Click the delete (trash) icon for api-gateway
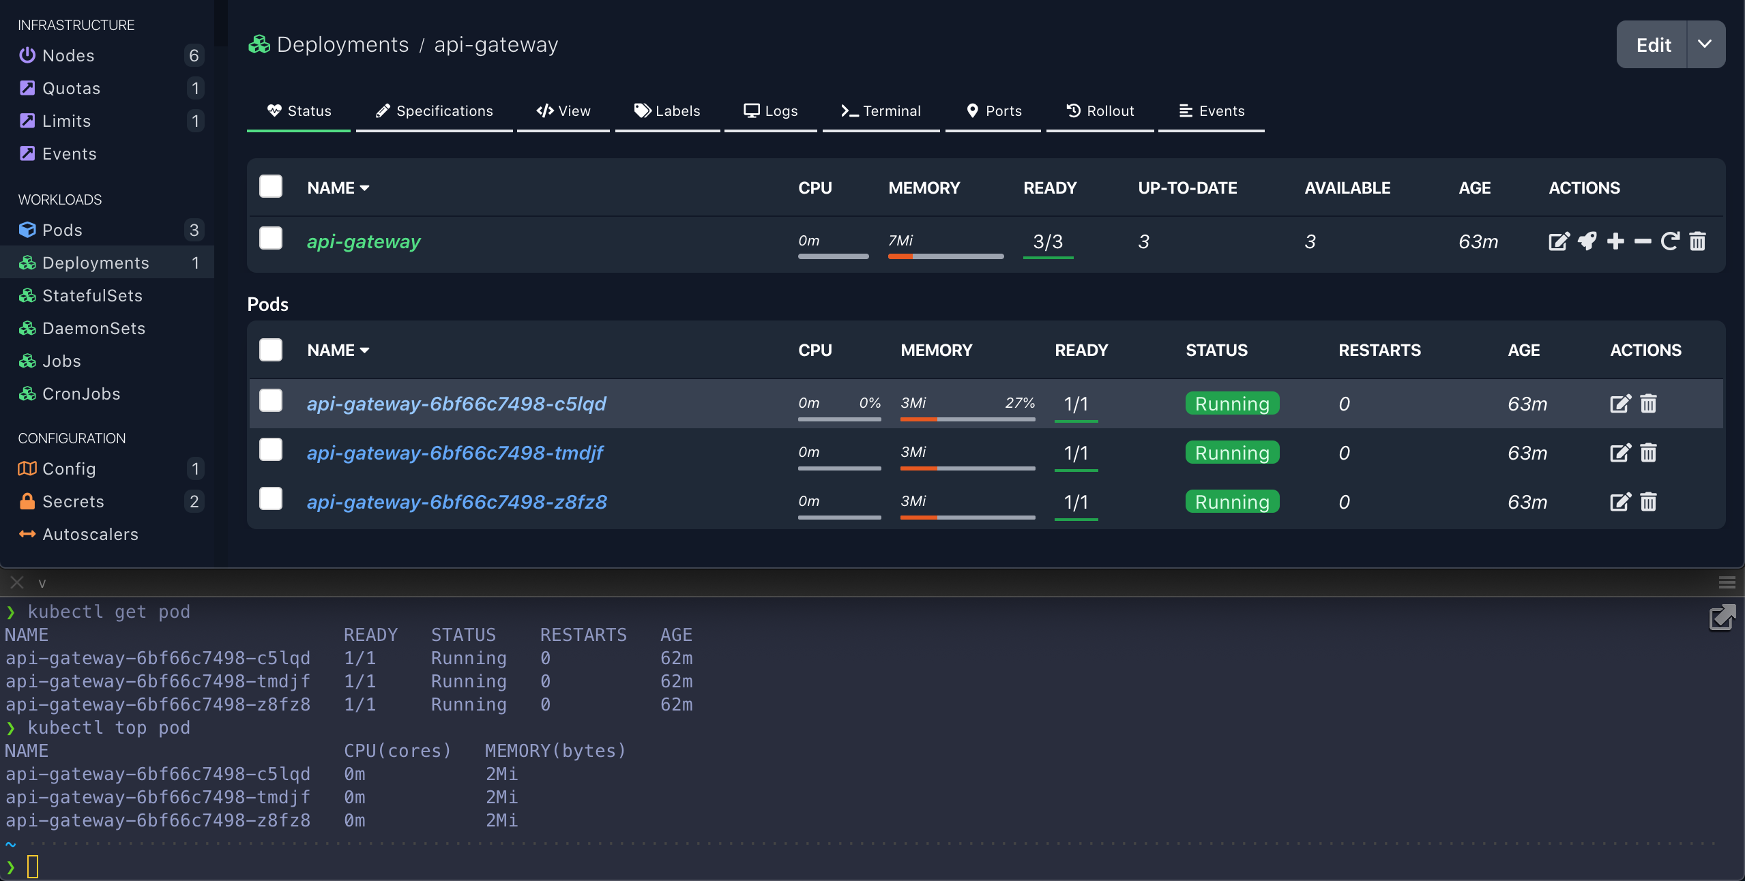Viewport: 1745px width, 881px height. coord(1698,241)
